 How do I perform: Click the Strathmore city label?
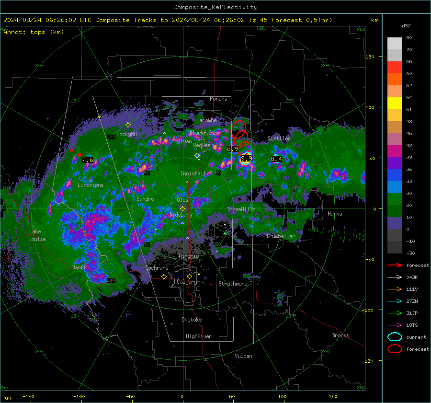233,284
